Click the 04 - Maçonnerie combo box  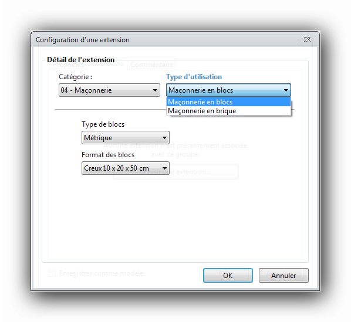click(x=109, y=90)
